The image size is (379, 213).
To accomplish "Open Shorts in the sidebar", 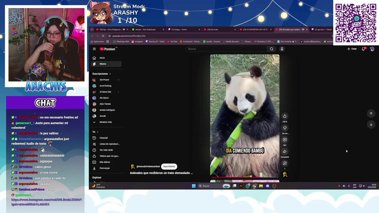I will click(106, 64).
